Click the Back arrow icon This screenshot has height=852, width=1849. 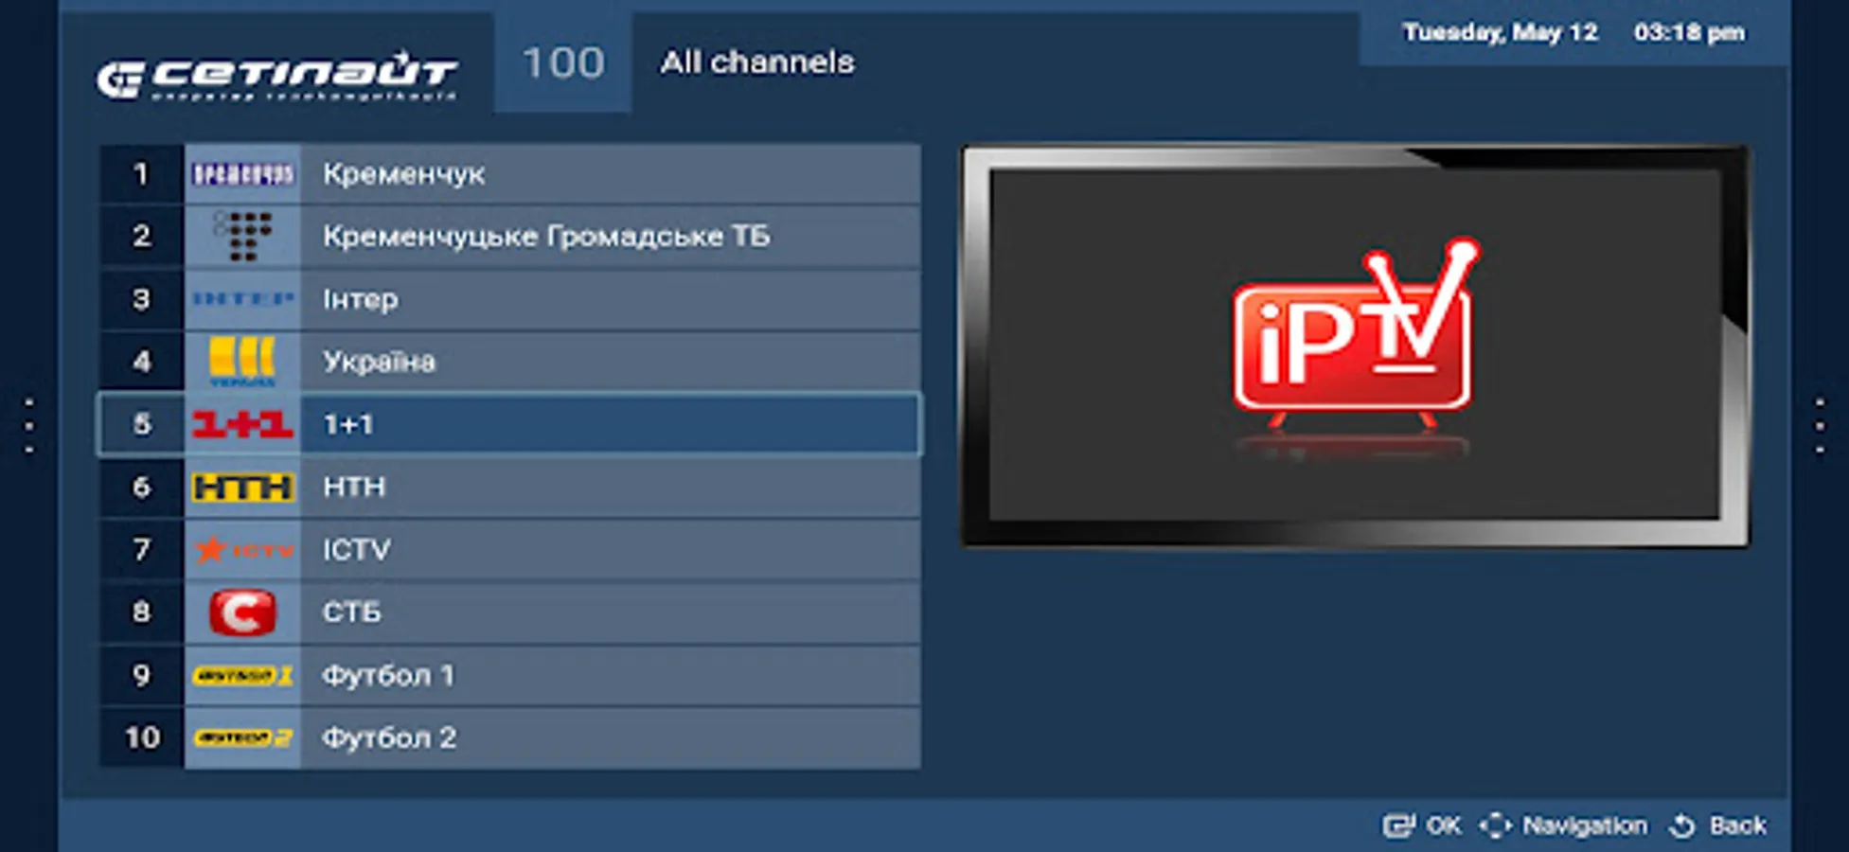coord(1682,825)
